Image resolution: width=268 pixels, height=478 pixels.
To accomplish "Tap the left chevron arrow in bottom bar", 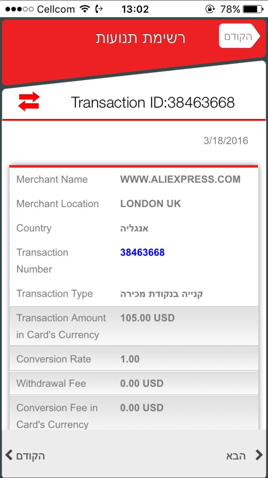I will 9,455.
